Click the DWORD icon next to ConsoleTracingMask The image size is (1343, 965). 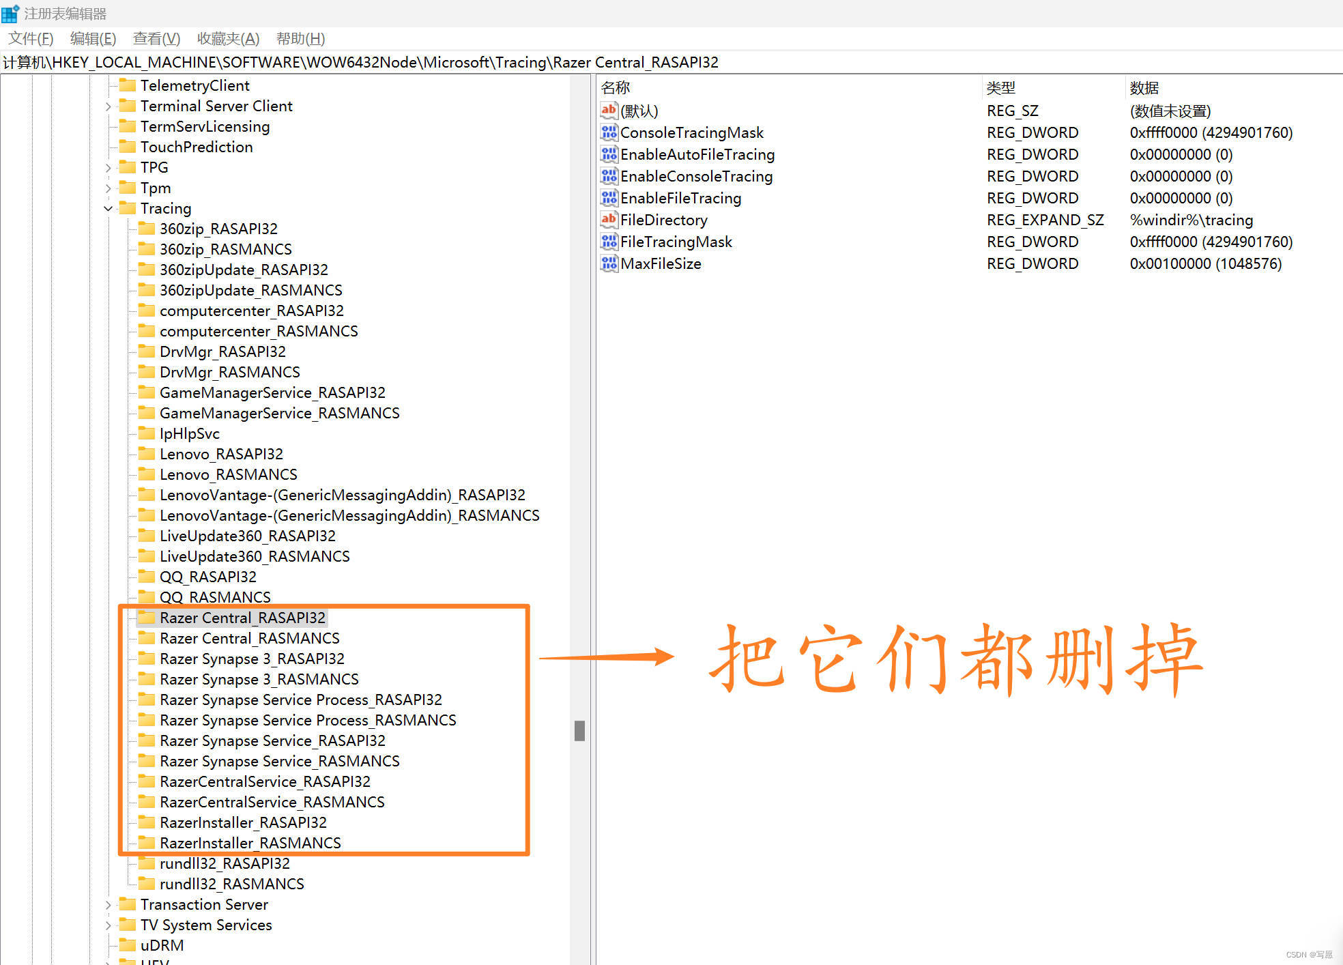(608, 132)
